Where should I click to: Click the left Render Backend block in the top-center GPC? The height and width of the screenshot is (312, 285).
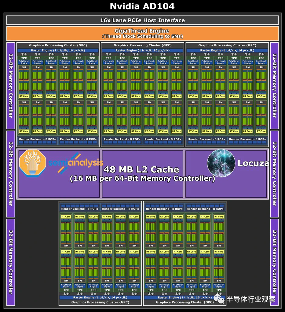122,140
